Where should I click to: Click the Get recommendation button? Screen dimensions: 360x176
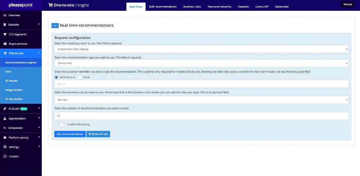pyautogui.click(x=70, y=134)
